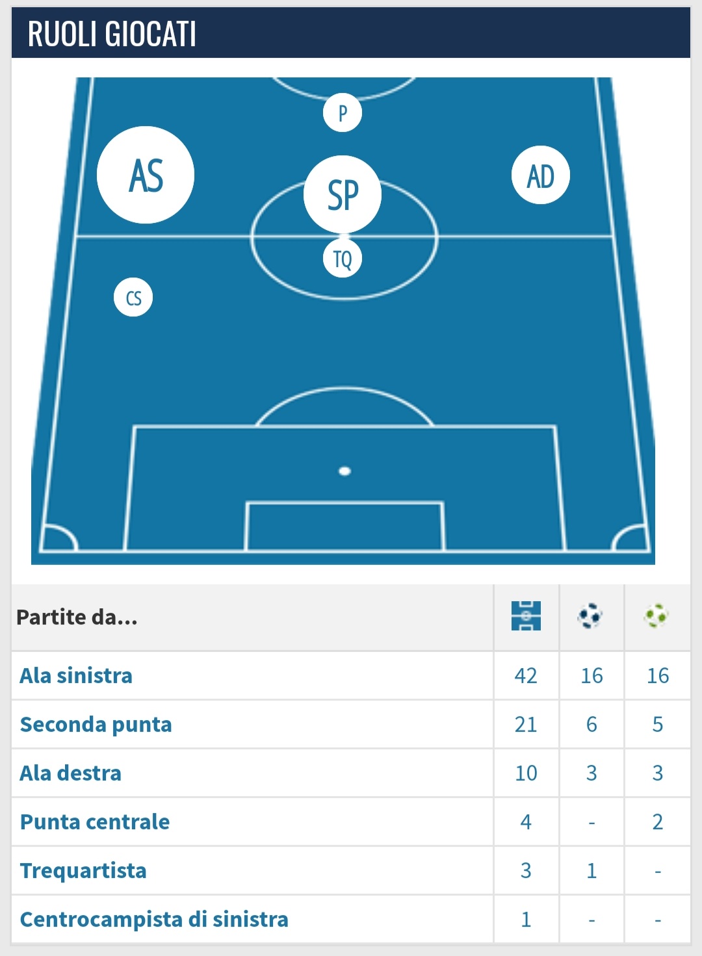Click the AD right wing position marker
Image resolution: width=702 pixels, height=956 pixels.
click(x=540, y=175)
